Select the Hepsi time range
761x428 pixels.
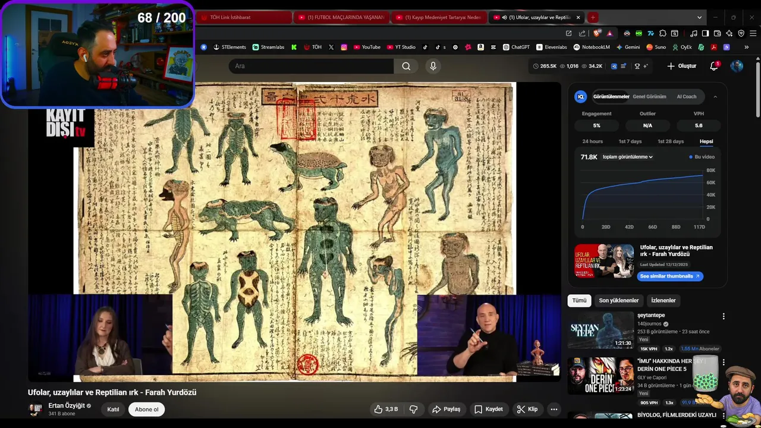[706, 141]
